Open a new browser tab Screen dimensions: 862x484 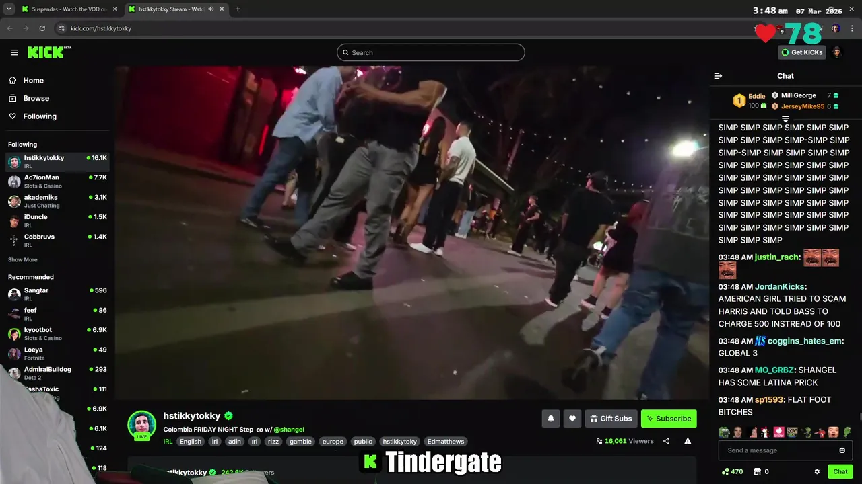pos(238,9)
